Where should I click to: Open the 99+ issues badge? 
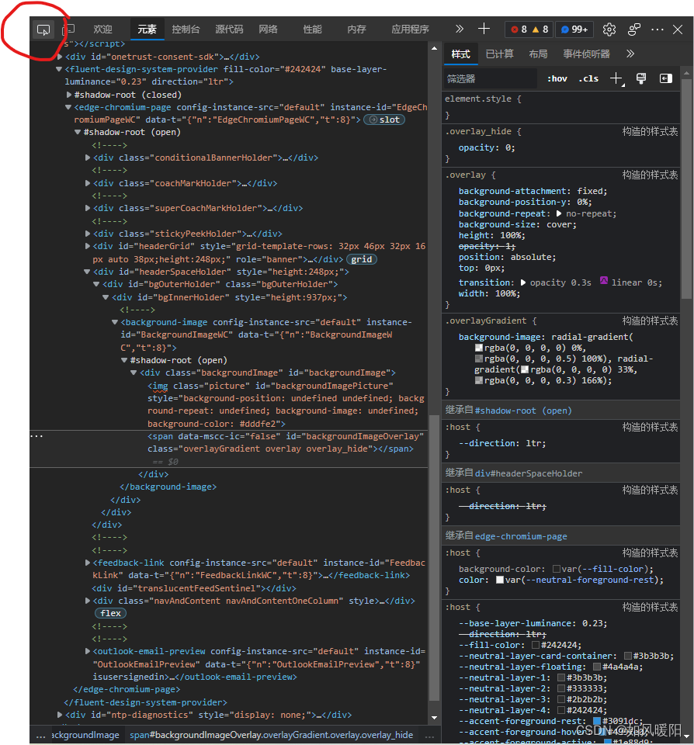coord(574,29)
